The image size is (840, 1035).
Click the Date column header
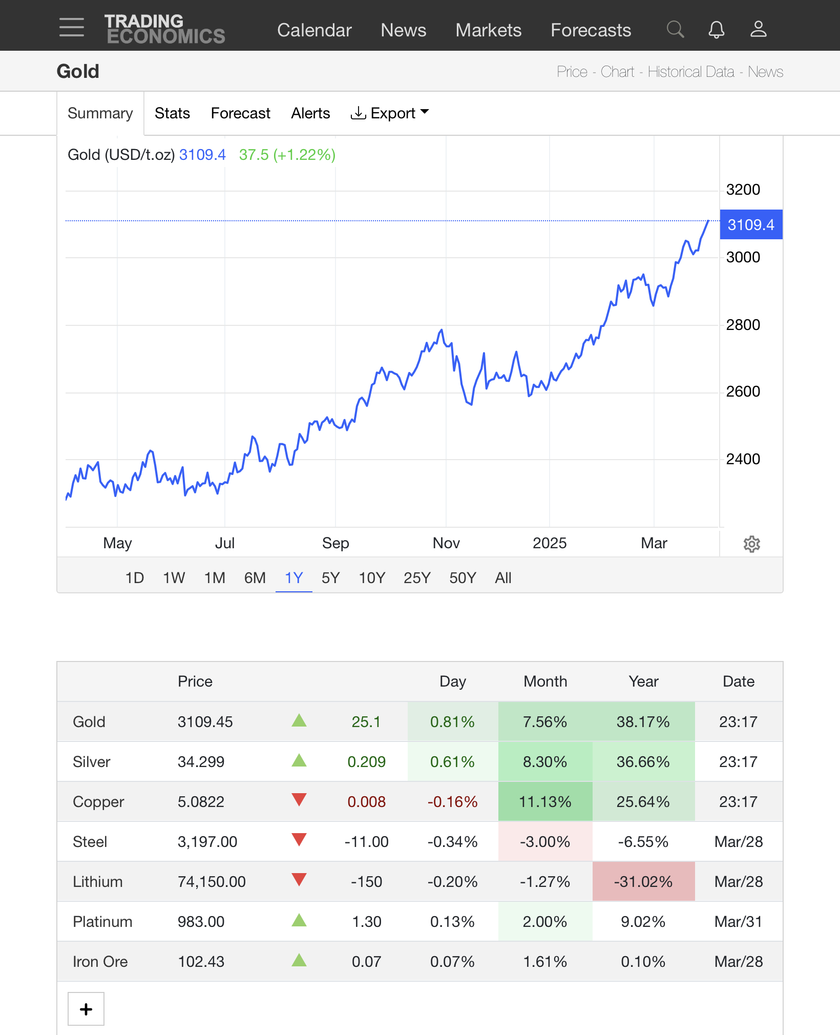coord(739,681)
